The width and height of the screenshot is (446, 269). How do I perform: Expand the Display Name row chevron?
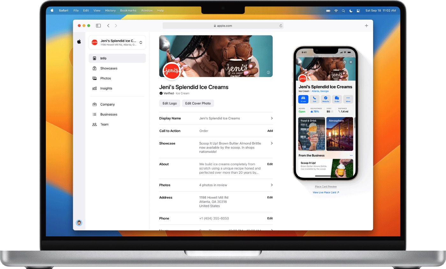pos(271,118)
